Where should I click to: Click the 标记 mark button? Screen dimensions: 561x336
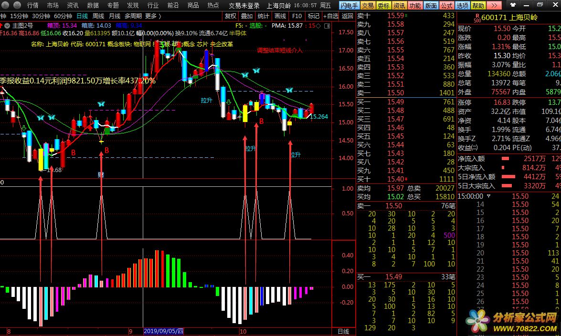[x=313, y=16]
